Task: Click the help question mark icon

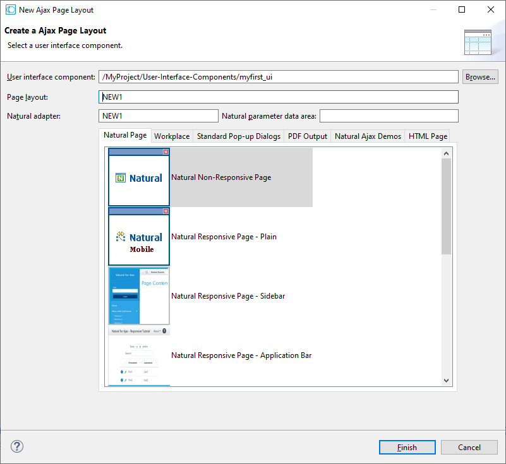Action: (x=17, y=447)
